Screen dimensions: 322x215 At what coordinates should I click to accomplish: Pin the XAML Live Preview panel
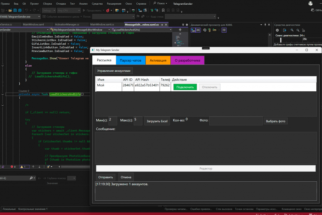(265, 25)
